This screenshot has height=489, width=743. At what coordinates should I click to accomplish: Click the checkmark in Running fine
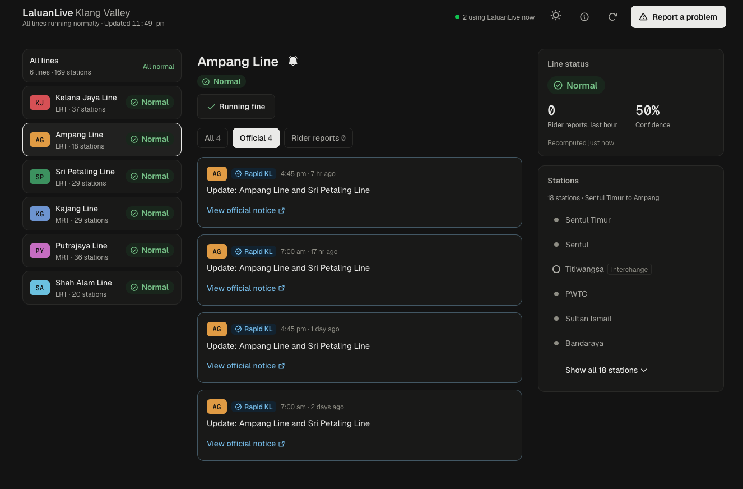[x=211, y=107]
